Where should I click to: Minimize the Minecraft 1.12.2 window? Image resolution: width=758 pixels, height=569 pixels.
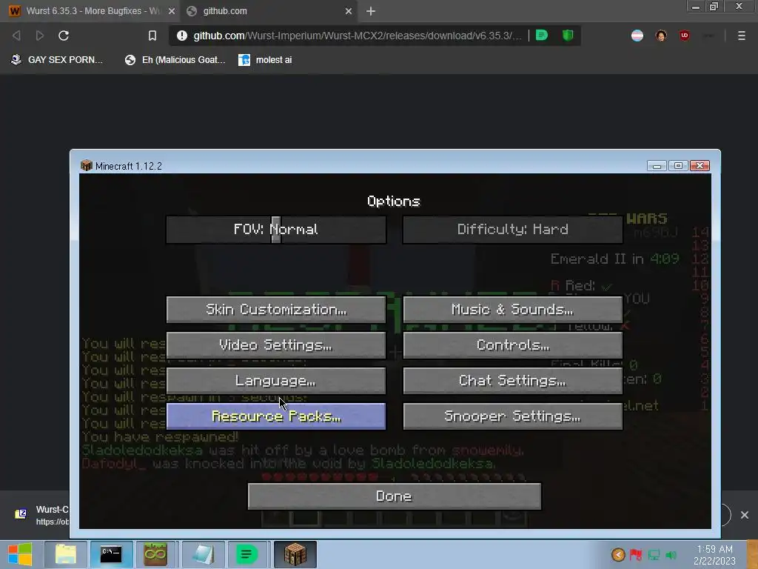pyautogui.click(x=657, y=166)
